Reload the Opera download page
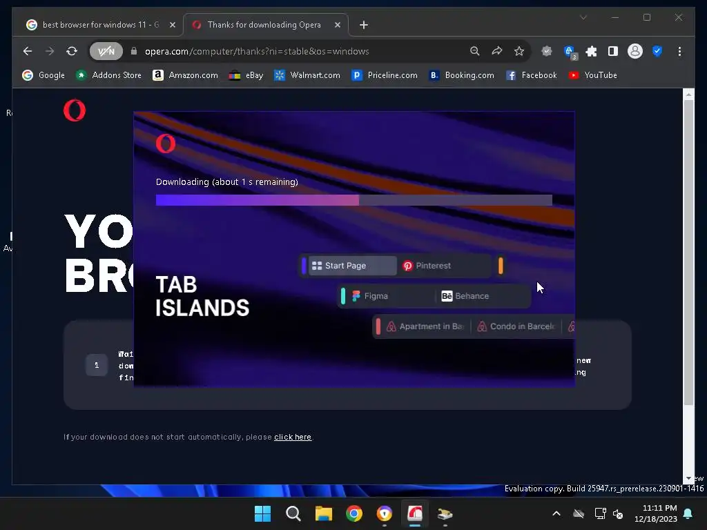Image resolution: width=707 pixels, height=530 pixels. 72,51
